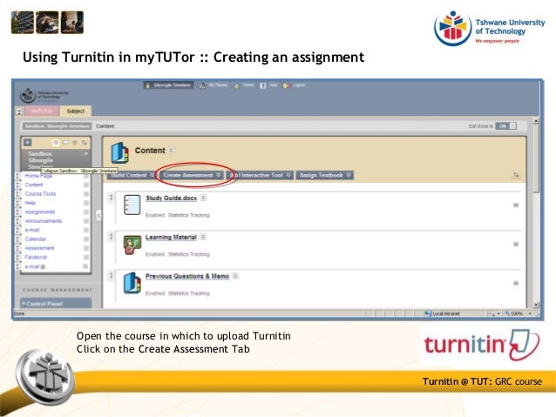
Task: Click the My Places header link
Action: [214, 85]
